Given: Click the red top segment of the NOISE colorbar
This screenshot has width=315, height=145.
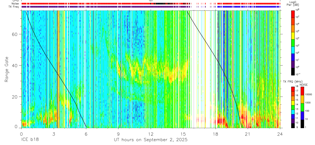Looking at the screenshot, I should click(x=302, y=91).
